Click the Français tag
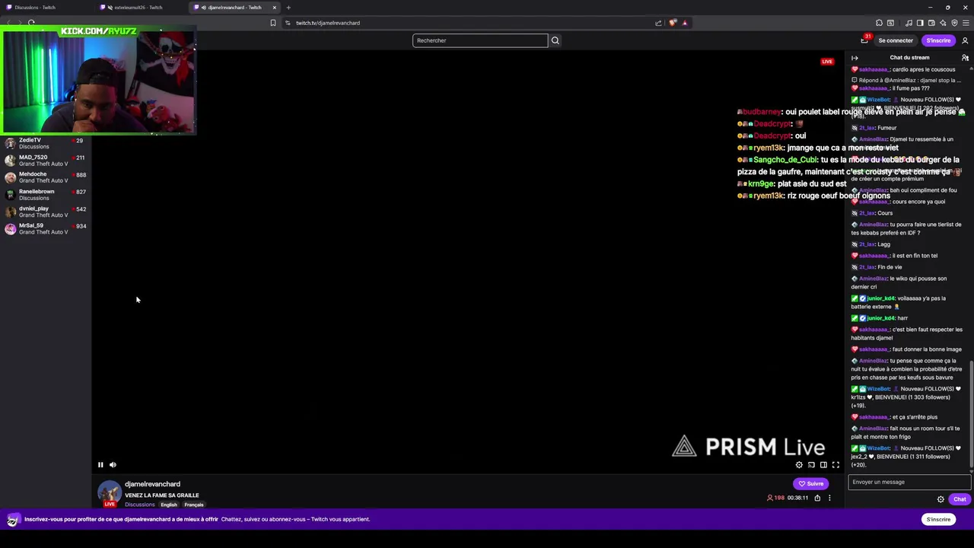 [194, 505]
